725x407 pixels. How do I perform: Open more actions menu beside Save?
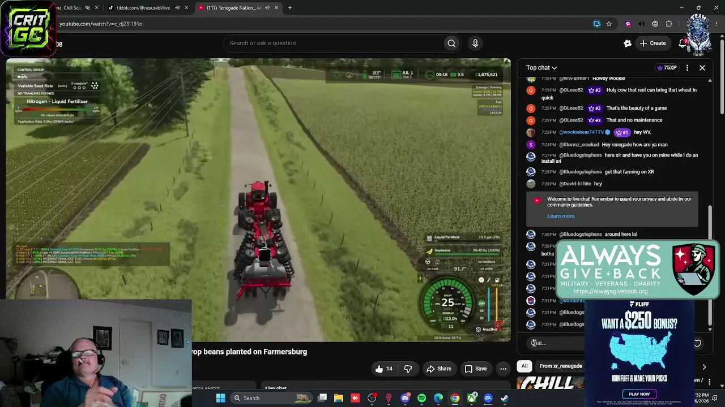[x=503, y=369]
